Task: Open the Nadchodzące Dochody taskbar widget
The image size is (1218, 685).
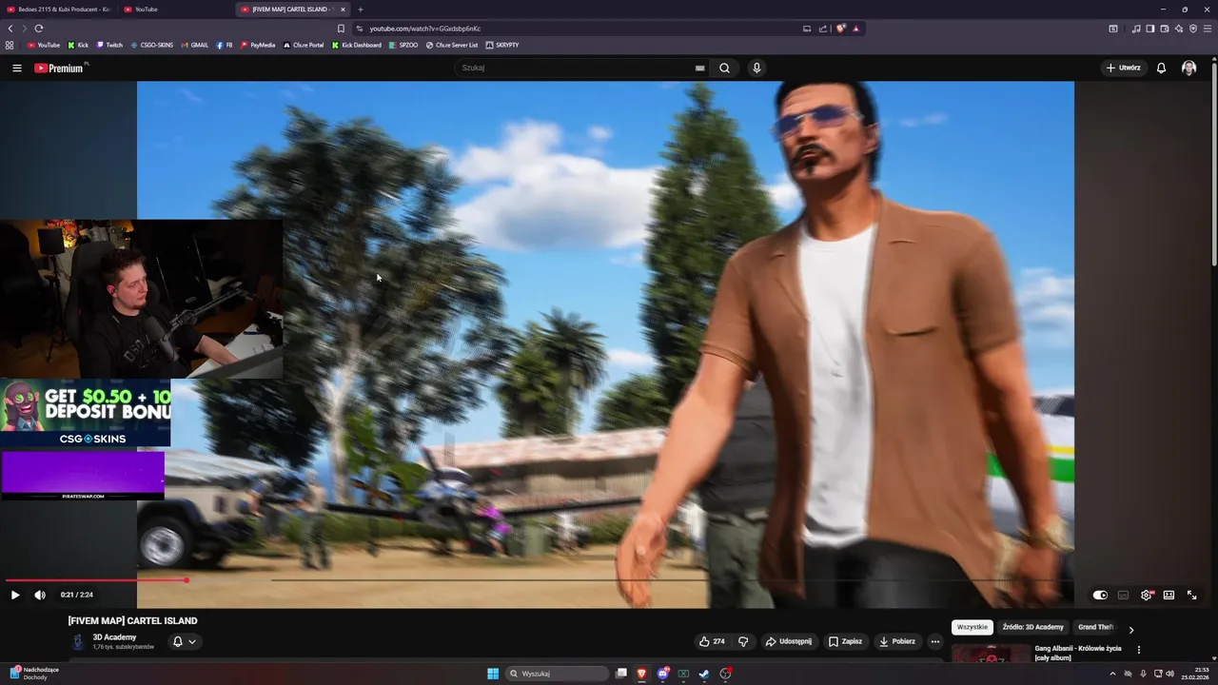Action: tap(34, 674)
